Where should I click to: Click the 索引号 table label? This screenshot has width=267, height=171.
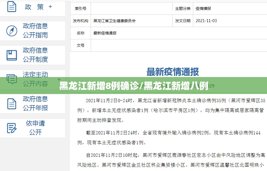tap(81, 8)
